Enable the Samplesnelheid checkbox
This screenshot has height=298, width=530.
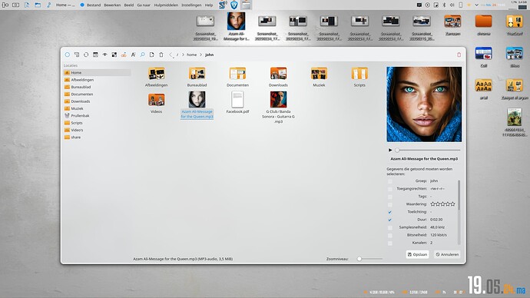click(x=389, y=227)
